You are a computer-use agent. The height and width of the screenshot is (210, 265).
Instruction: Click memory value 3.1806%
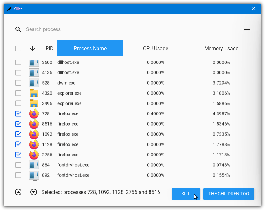(x=221, y=93)
